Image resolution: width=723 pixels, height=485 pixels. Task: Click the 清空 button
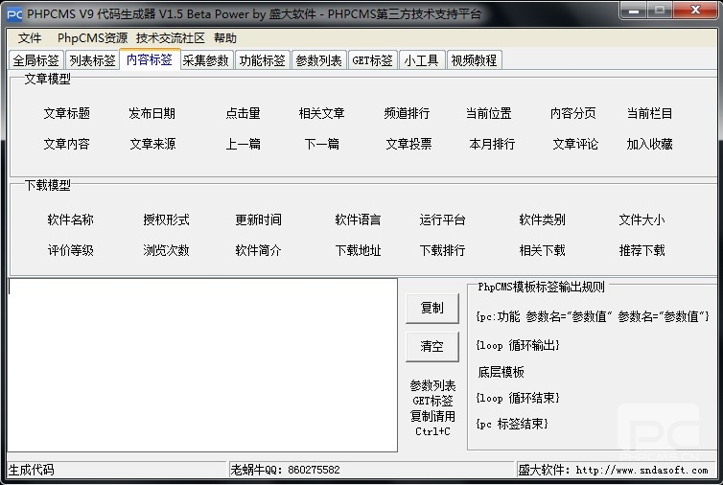(432, 346)
